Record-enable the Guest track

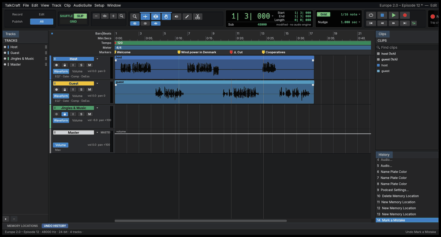click(56, 89)
